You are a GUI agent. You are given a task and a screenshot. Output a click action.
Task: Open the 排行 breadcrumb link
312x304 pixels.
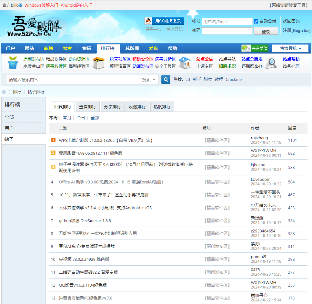coord(17,92)
